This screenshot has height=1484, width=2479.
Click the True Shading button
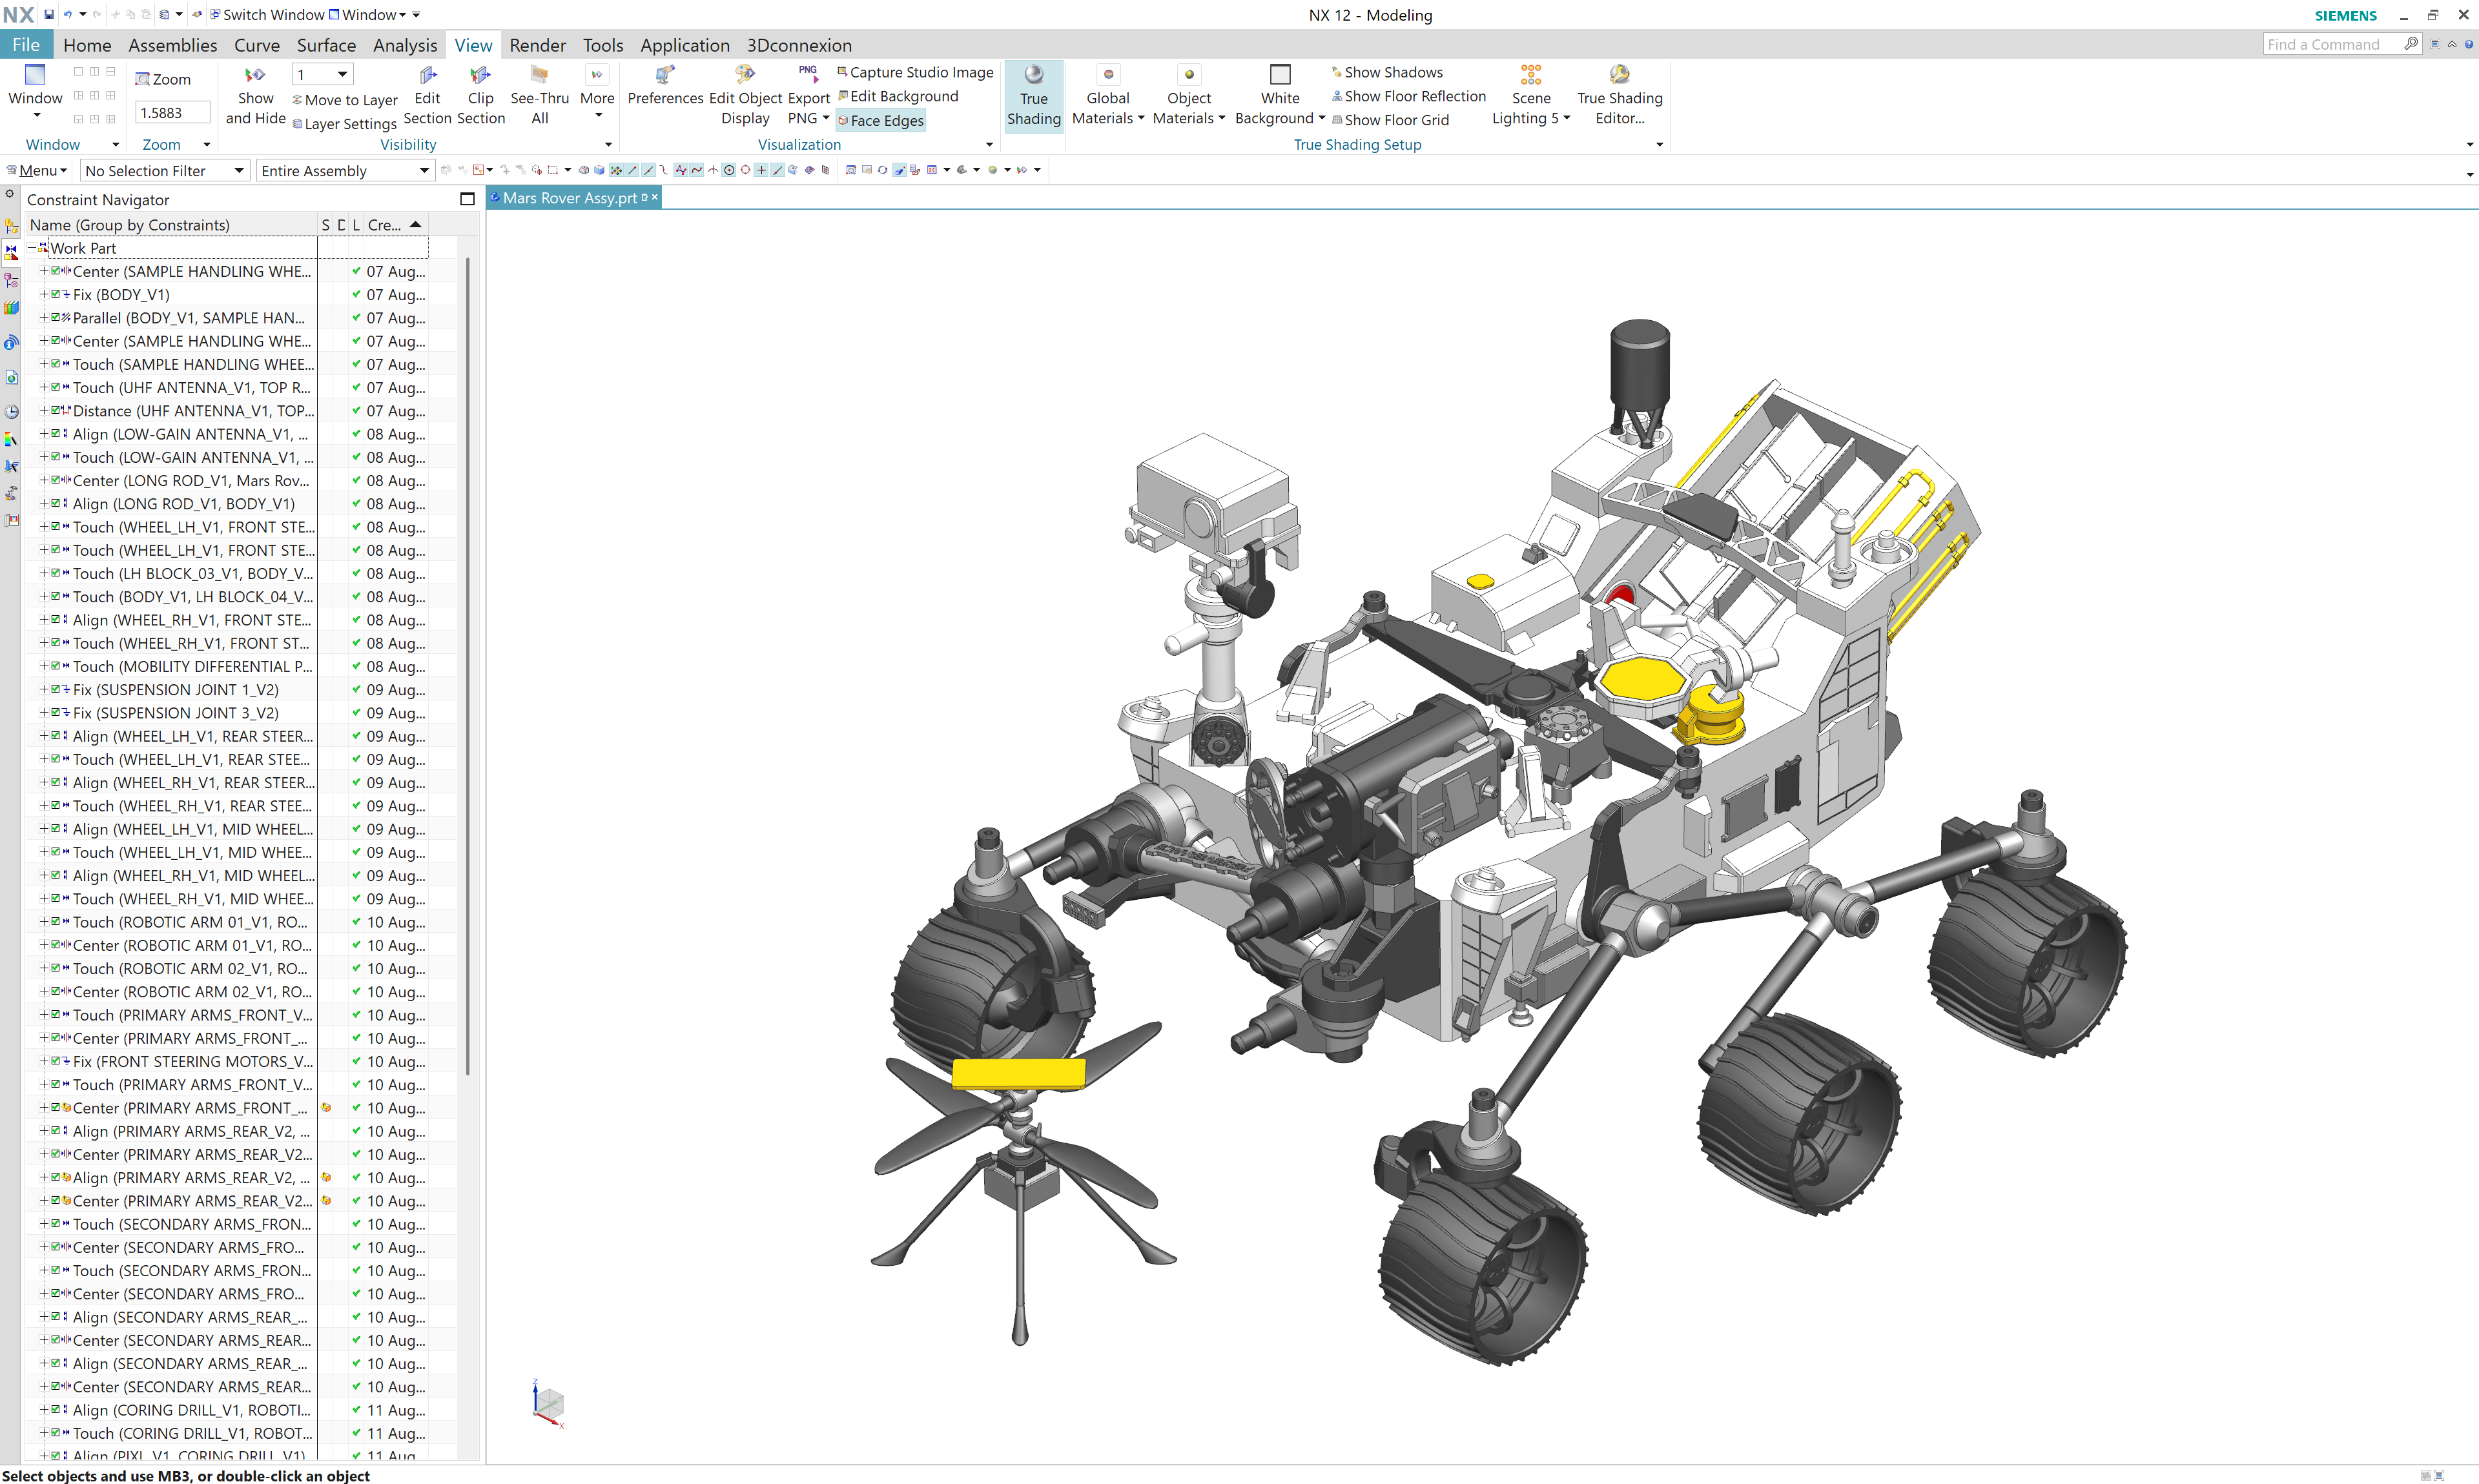tap(1033, 96)
